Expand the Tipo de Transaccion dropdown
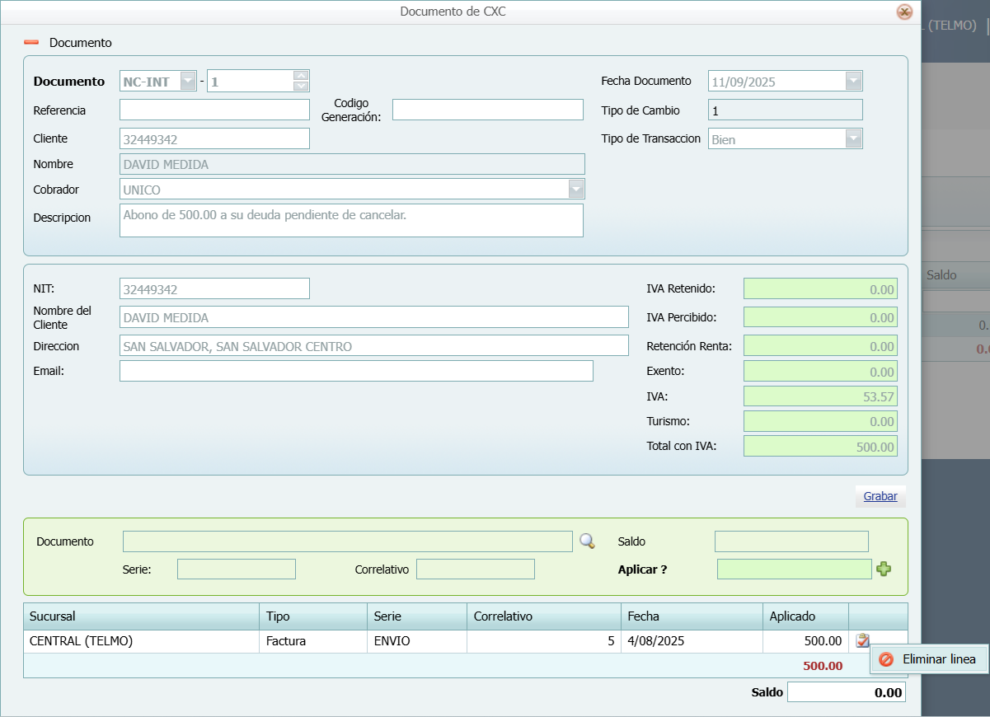The height and width of the screenshot is (717, 990). 853,139
